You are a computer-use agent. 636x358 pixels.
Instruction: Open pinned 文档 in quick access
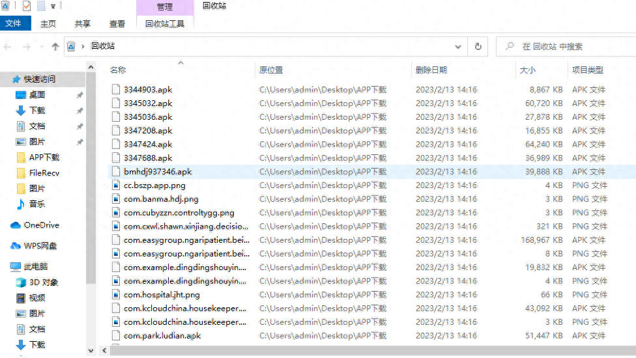(x=37, y=126)
